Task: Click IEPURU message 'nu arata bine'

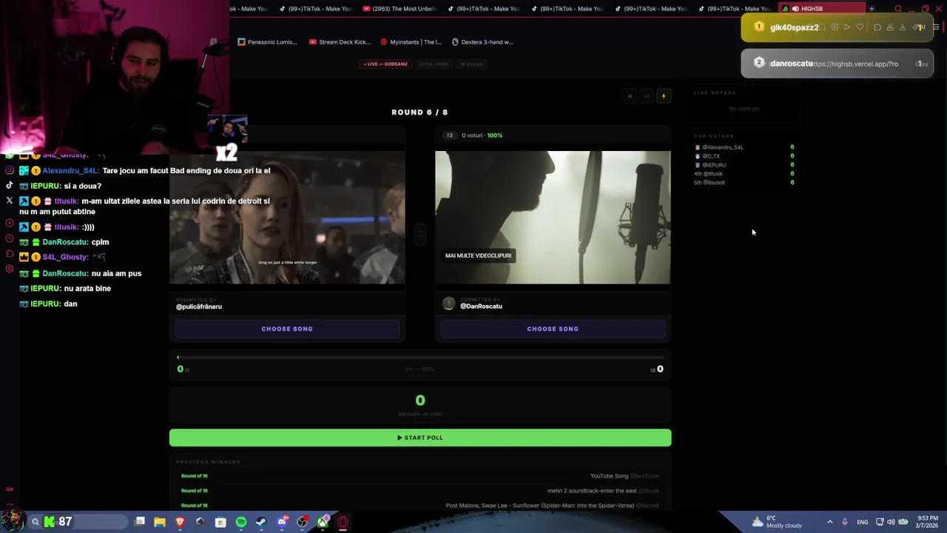Action: click(65, 289)
